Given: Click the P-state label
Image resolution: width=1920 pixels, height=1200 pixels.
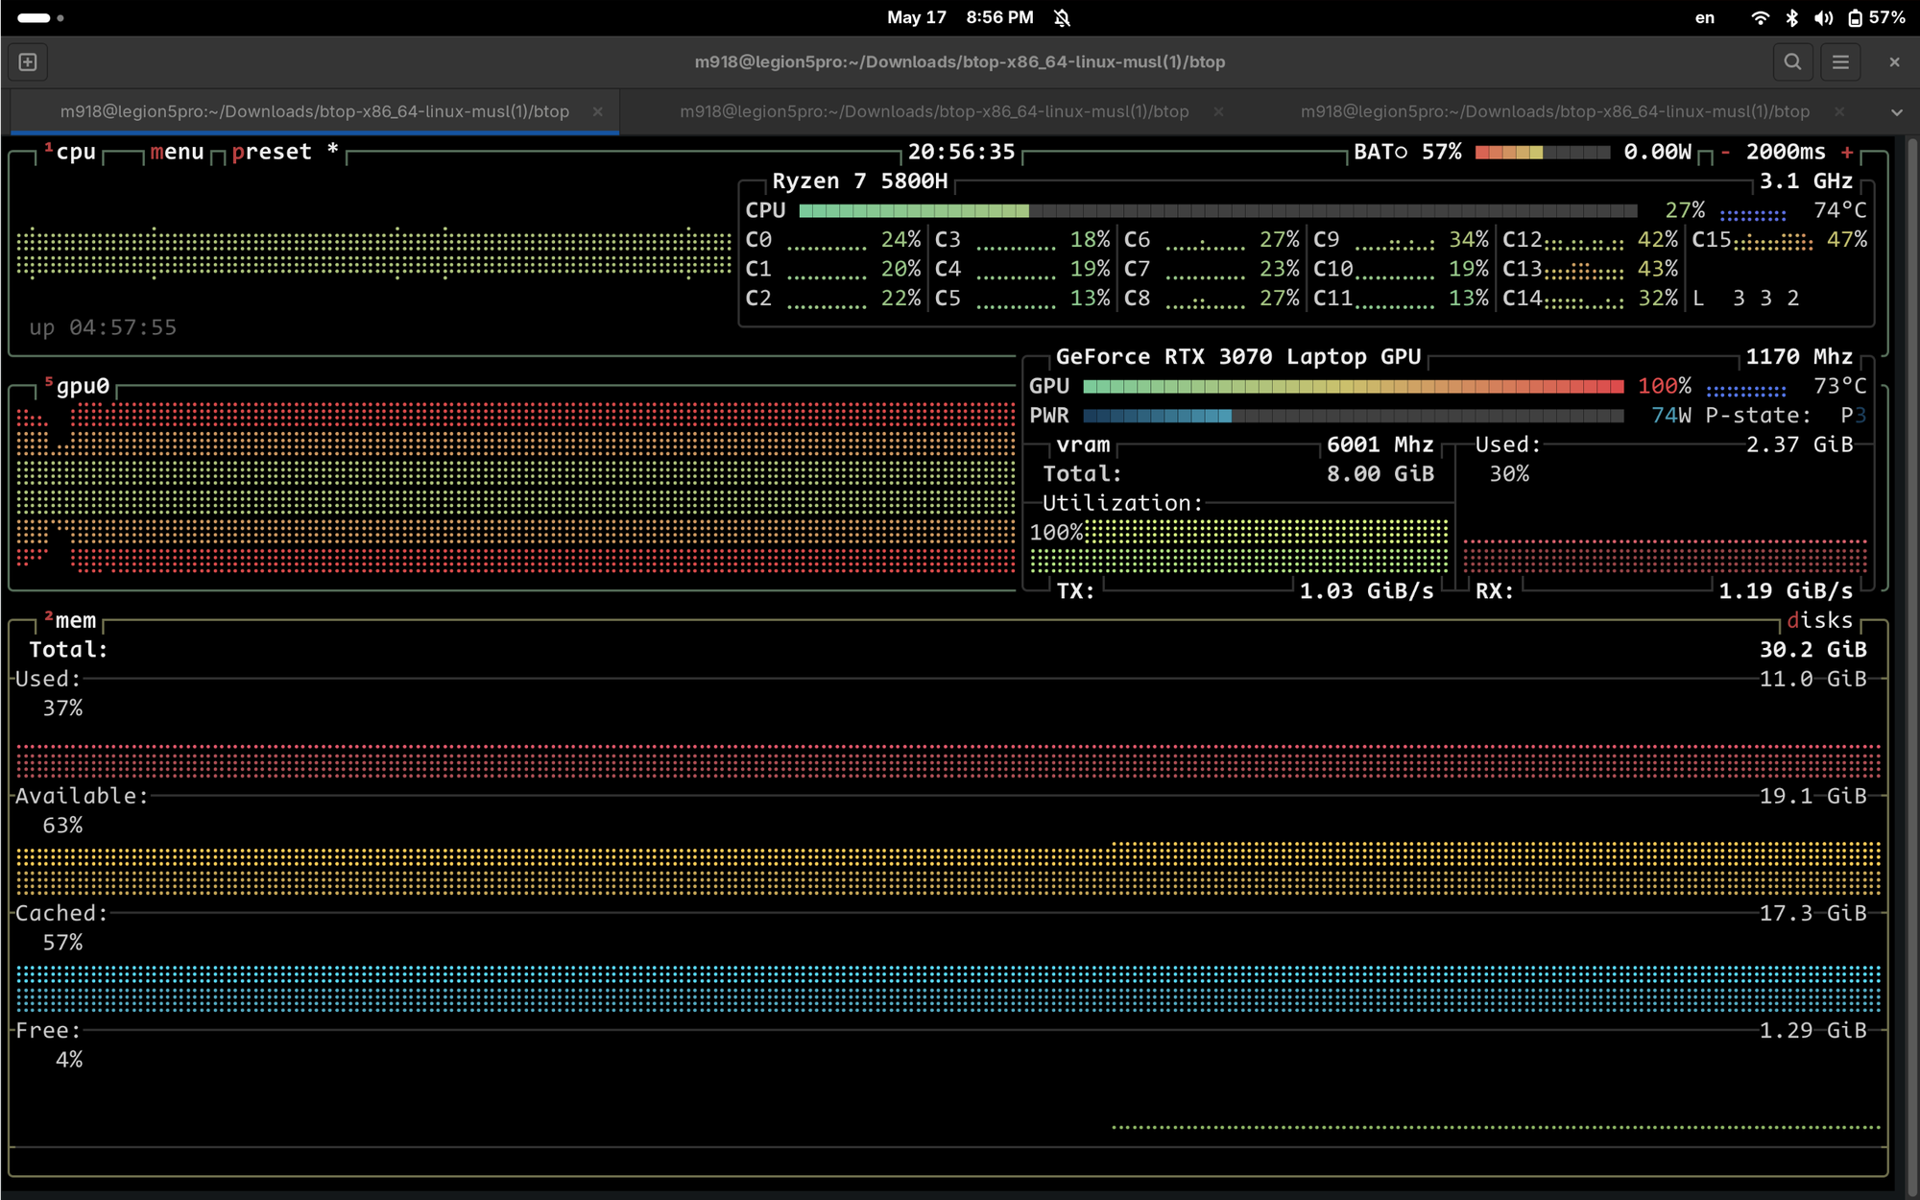Looking at the screenshot, I should tap(1758, 416).
